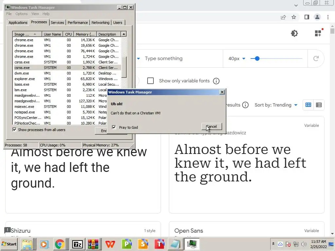Open Task Manager Help menu
This screenshot has width=335, height=251.
(46, 14)
